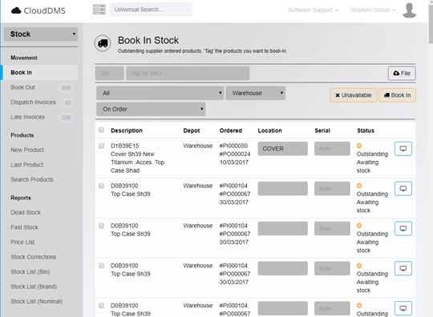This screenshot has height=317, width=433.
Task: Open Stock List (Nominal) report
Action: pyautogui.click(x=36, y=302)
